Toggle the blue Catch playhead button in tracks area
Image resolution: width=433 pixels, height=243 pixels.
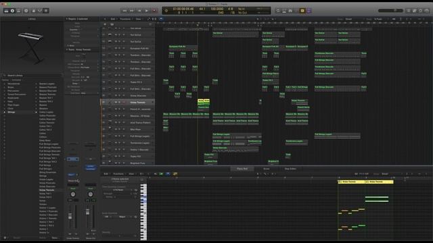pyautogui.click(x=161, y=19)
